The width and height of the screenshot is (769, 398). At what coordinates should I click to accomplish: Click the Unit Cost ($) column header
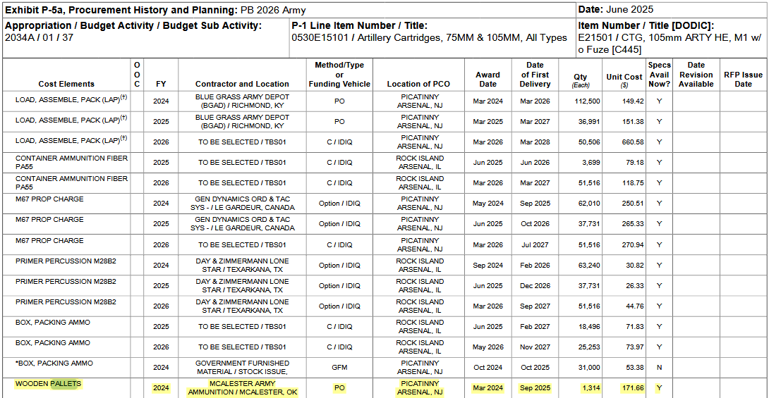pyautogui.click(x=624, y=80)
